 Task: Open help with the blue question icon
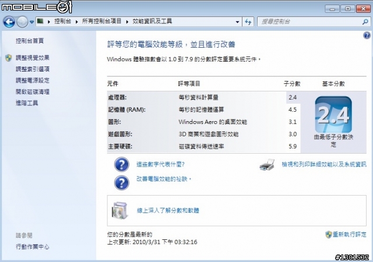pyautogui.click(x=367, y=36)
